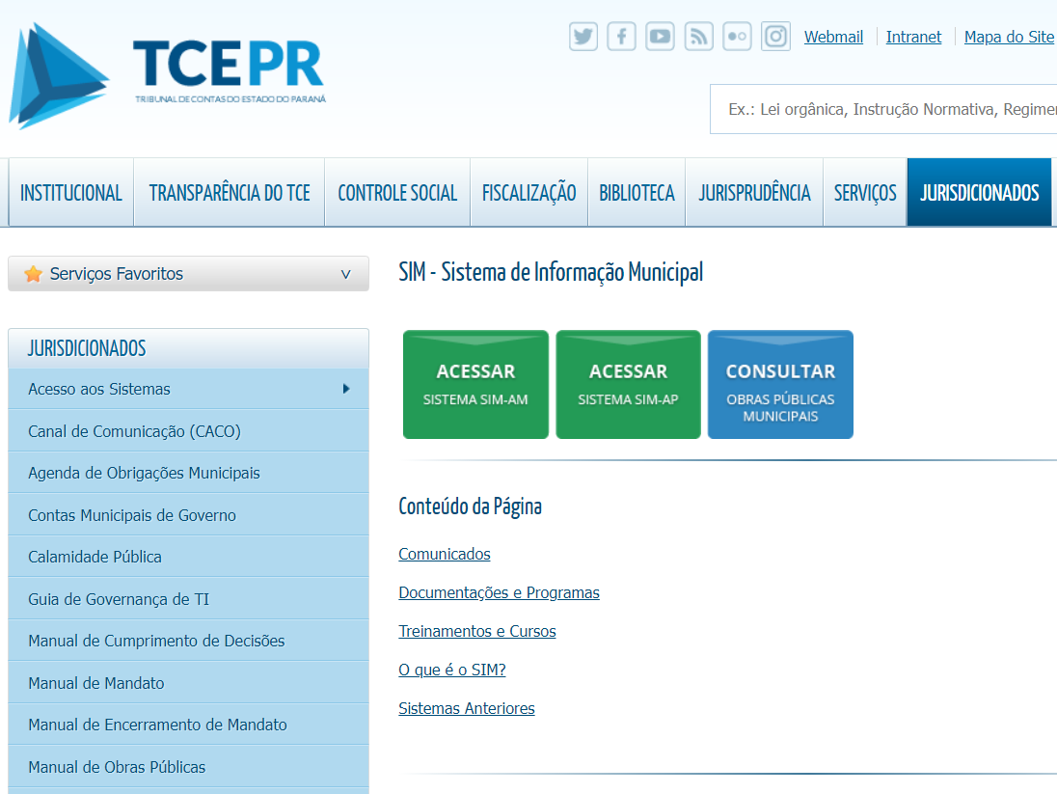Select Canal de Comunicação (CACO) sidebar item

click(x=189, y=431)
